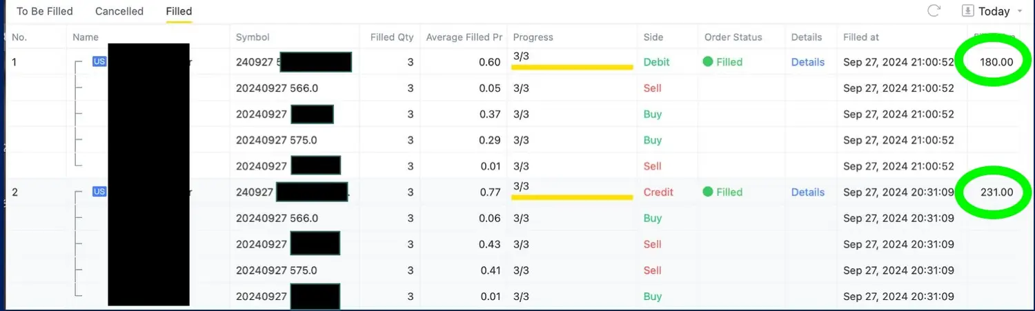Click the yellow progress bar of order 1
The image size is (1035, 311).
571,67
